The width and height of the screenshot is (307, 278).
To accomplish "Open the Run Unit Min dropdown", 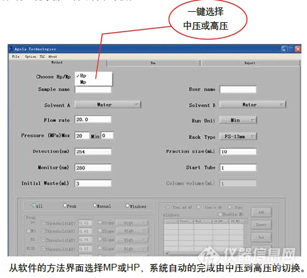I will 238,120.
